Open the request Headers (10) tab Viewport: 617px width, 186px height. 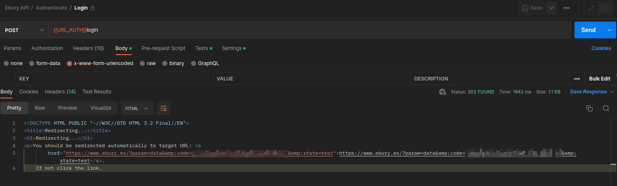(x=88, y=48)
